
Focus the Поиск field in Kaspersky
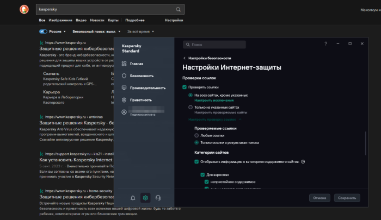(x=214, y=45)
